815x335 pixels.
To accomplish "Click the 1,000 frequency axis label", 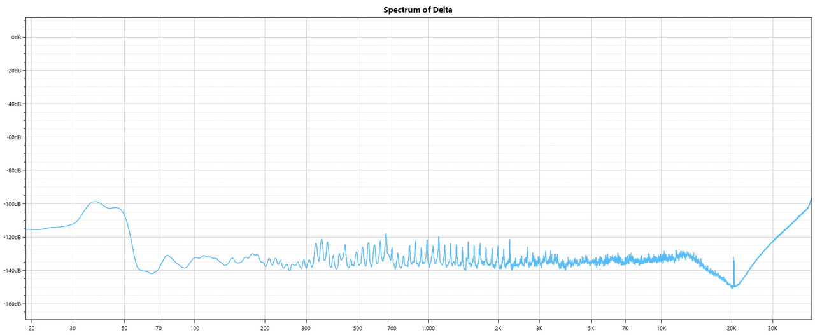I will (428, 329).
